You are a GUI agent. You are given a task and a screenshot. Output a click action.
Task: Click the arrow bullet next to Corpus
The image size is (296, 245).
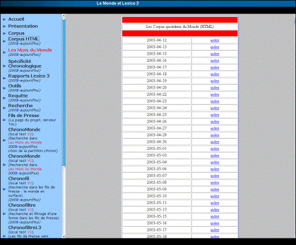[4, 33]
